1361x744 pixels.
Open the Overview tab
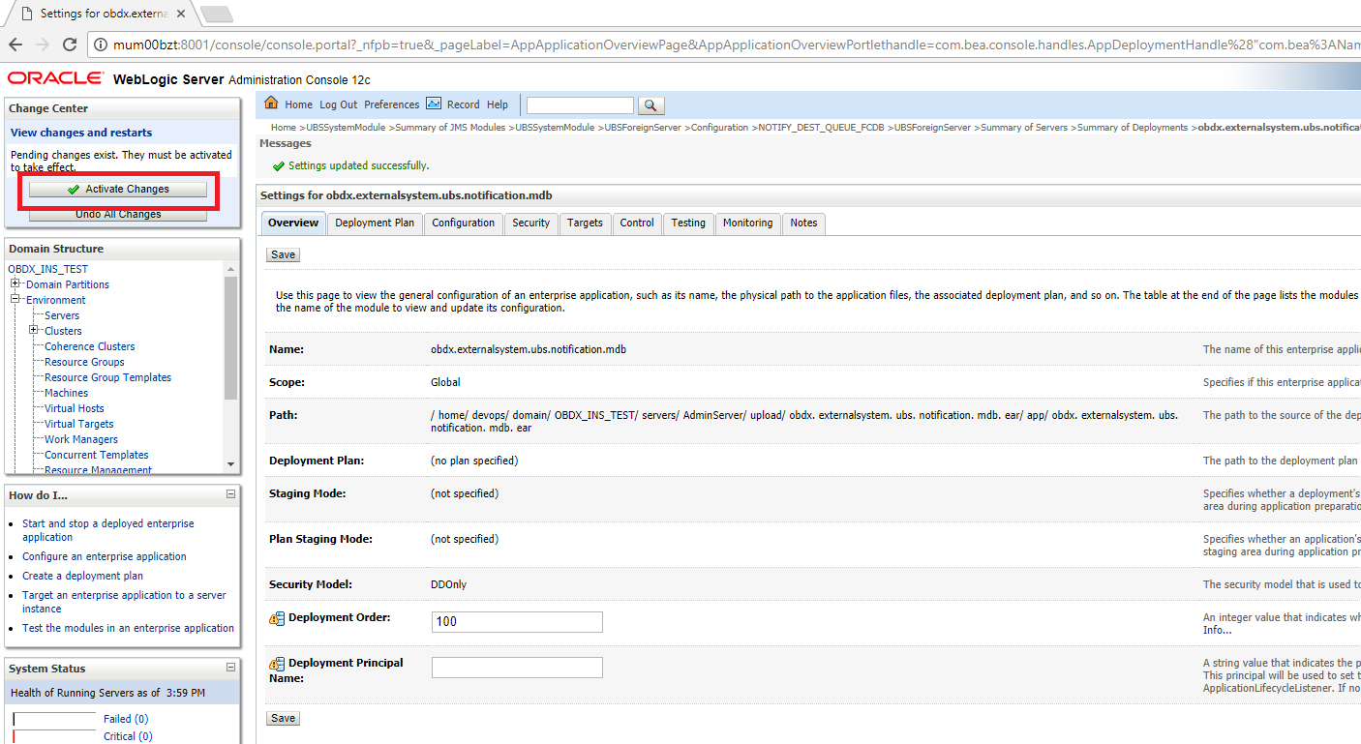coord(293,223)
